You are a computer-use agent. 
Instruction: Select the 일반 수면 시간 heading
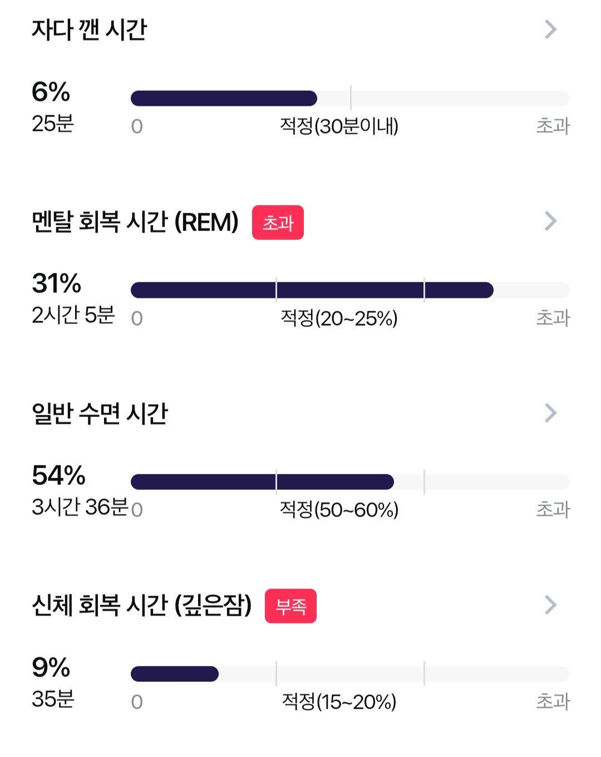click(x=100, y=413)
